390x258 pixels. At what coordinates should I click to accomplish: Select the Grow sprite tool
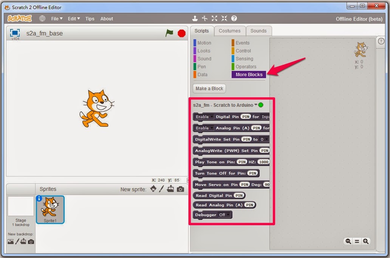[214, 18]
